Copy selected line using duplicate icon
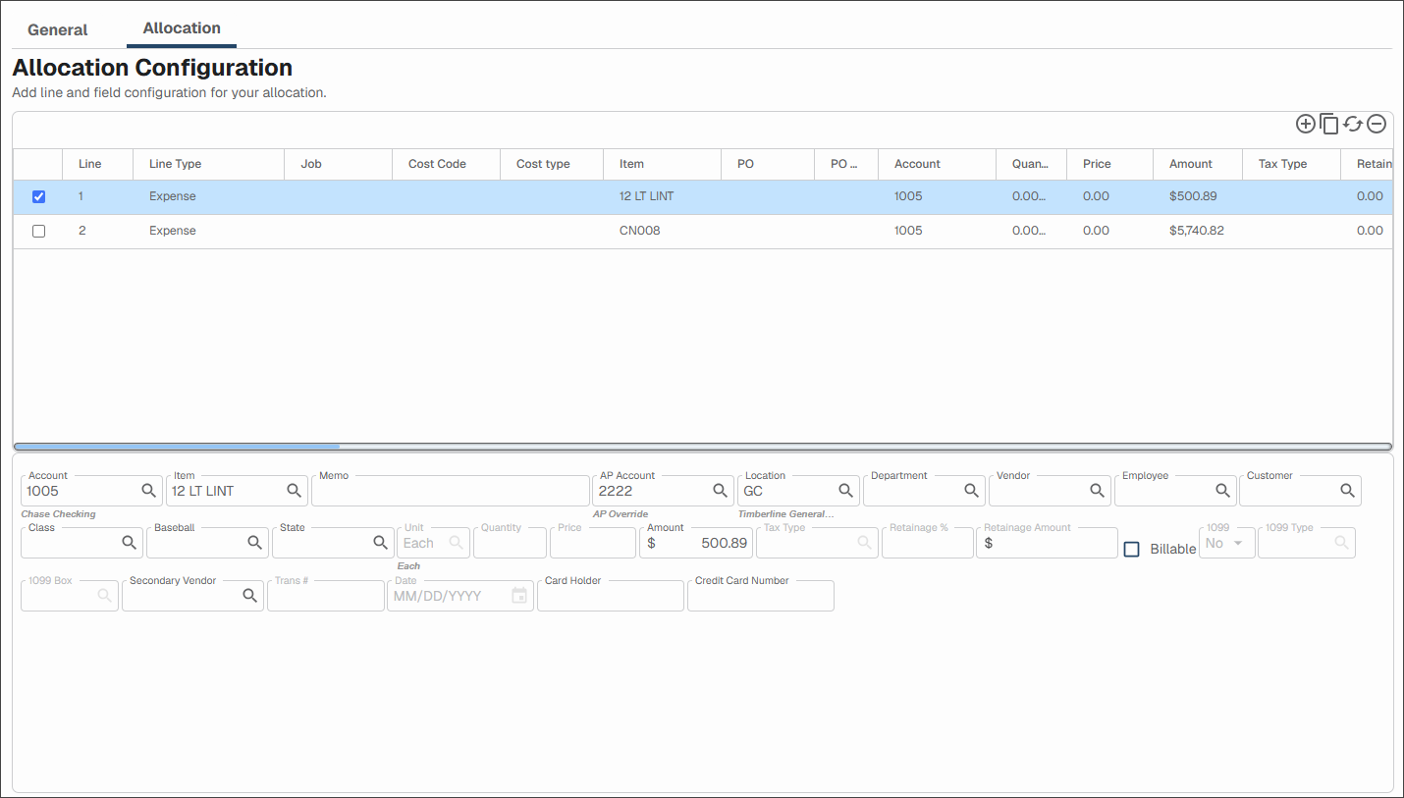Screen dimensions: 1404x798 pyautogui.click(x=1329, y=124)
